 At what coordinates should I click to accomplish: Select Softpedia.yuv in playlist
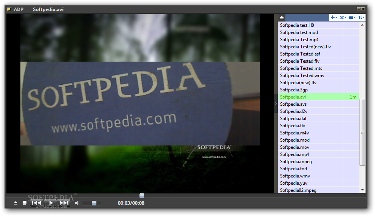[318, 183]
